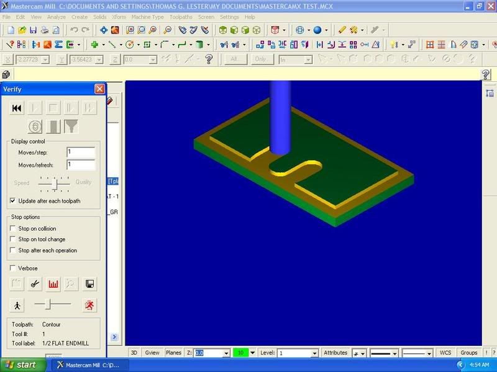Click the New file icon

[x=11, y=30]
